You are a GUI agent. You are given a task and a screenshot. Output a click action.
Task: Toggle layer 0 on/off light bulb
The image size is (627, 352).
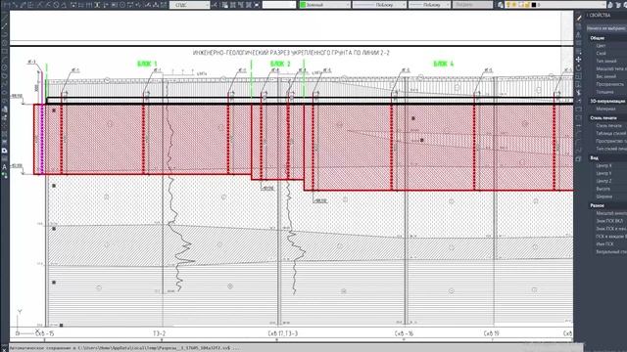coord(508,5)
